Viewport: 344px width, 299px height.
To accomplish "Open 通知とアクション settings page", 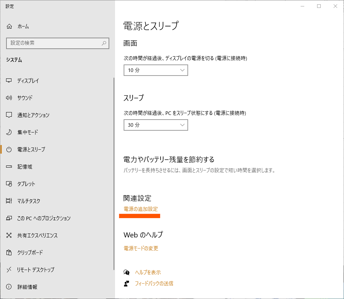I will click(x=33, y=115).
